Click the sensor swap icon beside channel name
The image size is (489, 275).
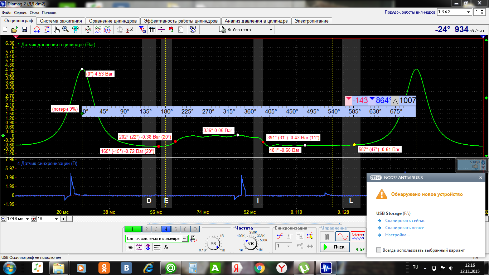193,239
